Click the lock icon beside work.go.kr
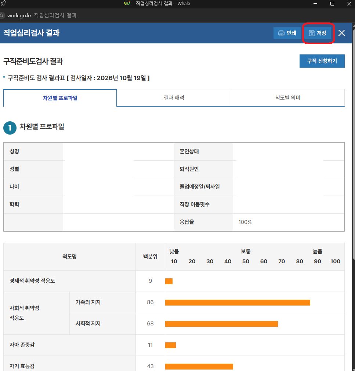The width and height of the screenshot is (355, 371). coord(2,15)
